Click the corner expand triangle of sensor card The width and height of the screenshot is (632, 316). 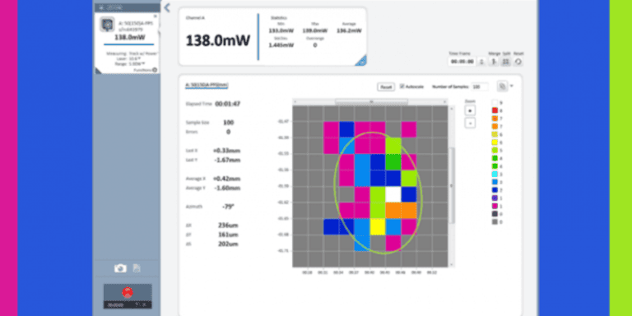tap(99, 71)
